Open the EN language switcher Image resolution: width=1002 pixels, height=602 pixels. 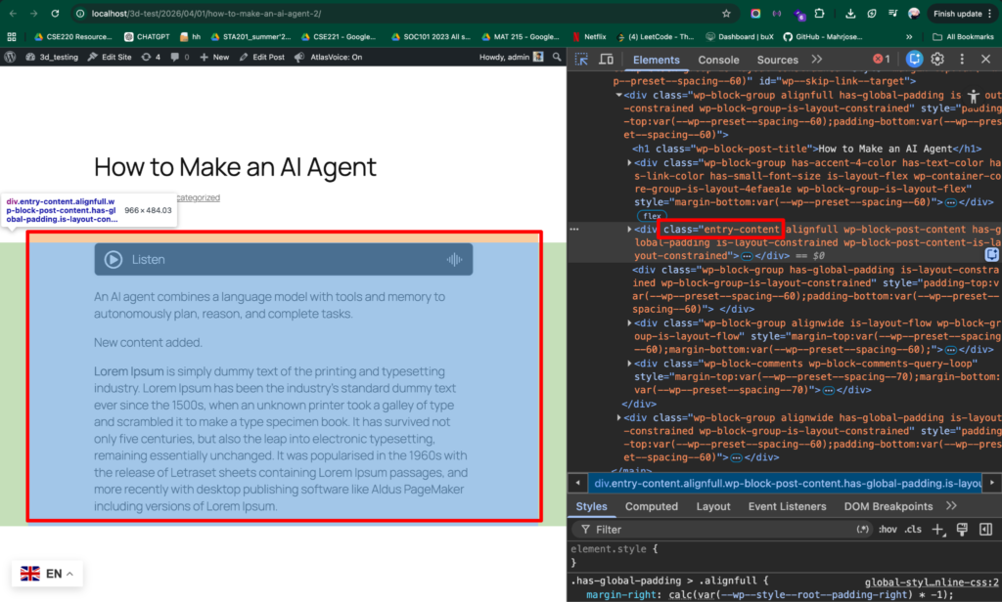pyautogui.click(x=47, y=574)
